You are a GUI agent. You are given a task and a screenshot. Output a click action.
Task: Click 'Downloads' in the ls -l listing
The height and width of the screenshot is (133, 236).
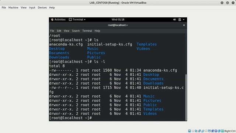(153, 83)
